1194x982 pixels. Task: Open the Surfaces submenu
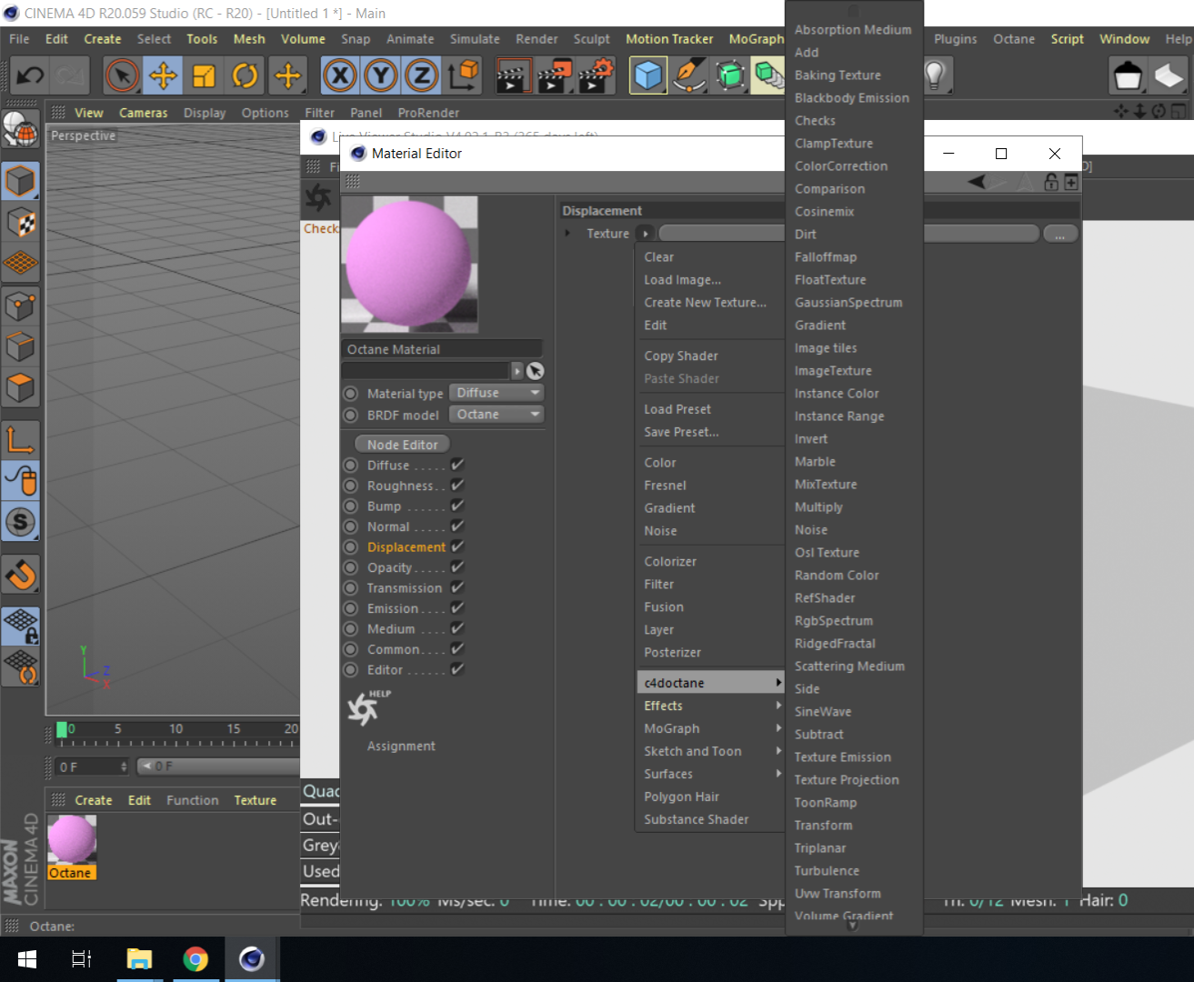709,774
